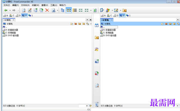Switch to list view mode icon
The width and height of the screenshot is (180, 111).
coord(75,10)
